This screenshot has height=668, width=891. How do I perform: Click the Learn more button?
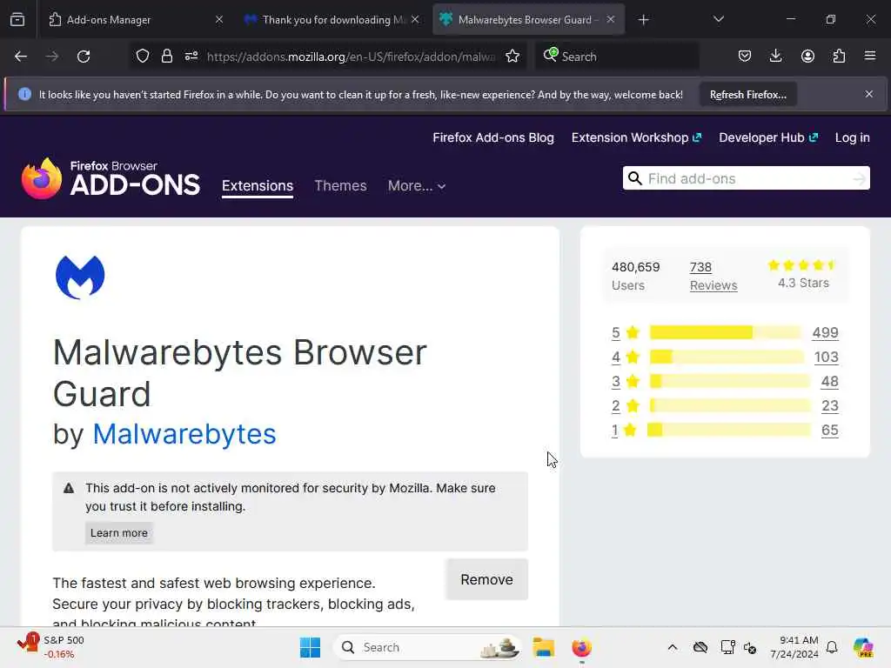[x=118, y=533]
